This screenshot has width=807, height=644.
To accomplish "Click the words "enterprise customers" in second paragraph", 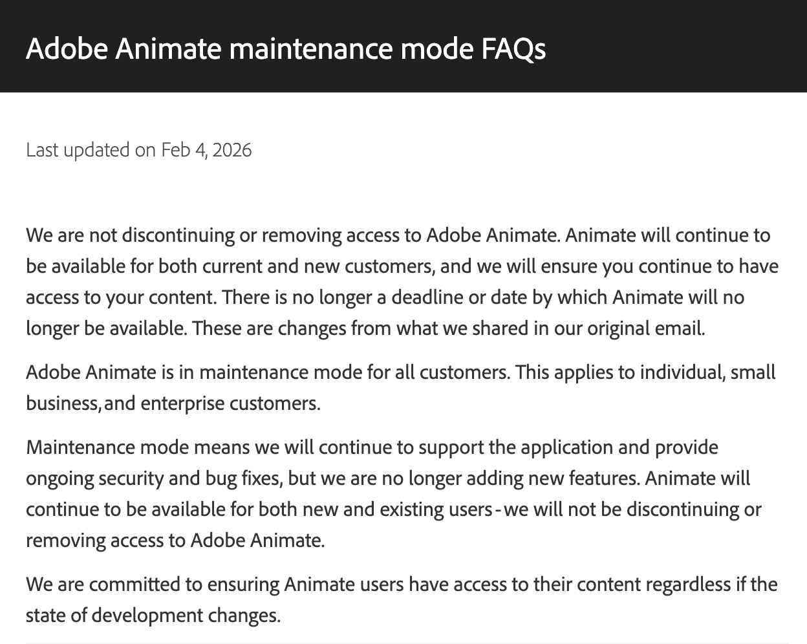I will coord(230,403).
